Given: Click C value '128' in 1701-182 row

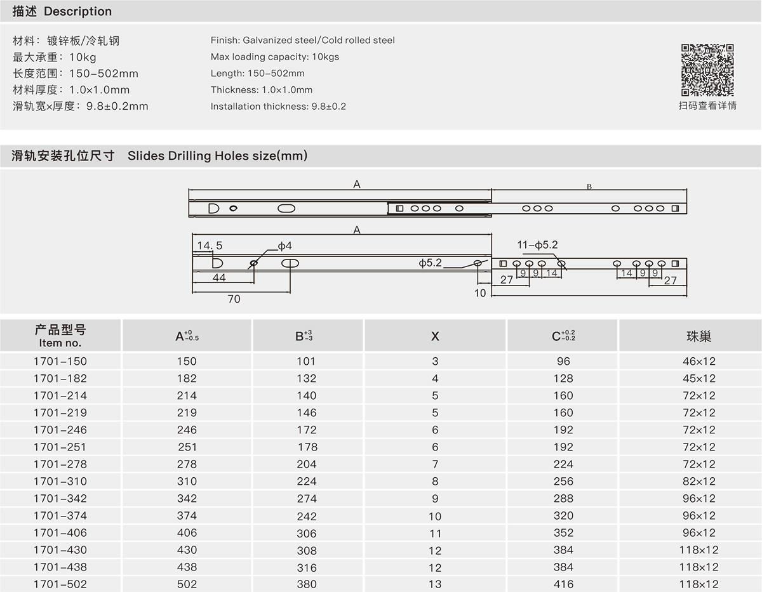Looking at the screenshot, I should tap(563, 378).
